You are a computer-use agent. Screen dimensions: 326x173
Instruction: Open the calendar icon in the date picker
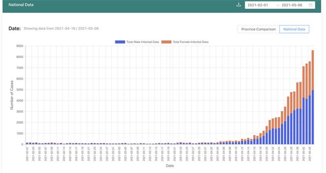click(x=311, y=5)
